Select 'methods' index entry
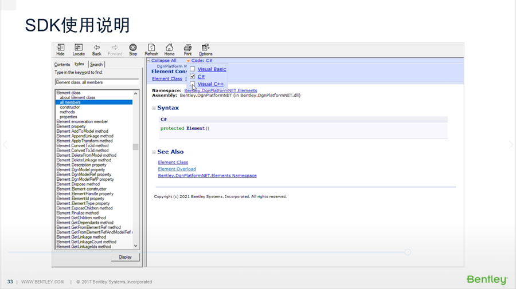516x289 pixels. pos(67,112)
